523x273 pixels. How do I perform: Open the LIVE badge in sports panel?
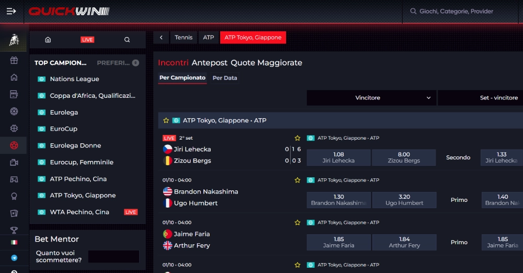pos(87,40)
